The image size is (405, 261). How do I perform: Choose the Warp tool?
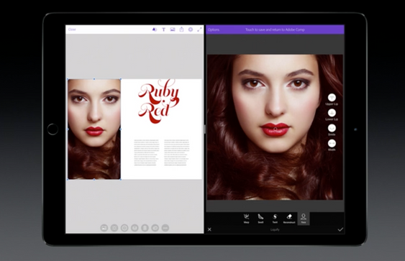[247, 219]
